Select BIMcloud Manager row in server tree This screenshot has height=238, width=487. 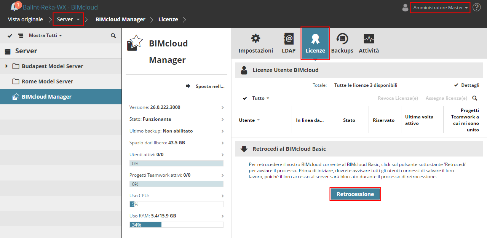click(x=61, y=97)
